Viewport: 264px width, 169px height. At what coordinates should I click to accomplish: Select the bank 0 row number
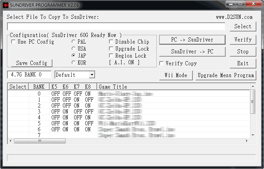(39, 94)
